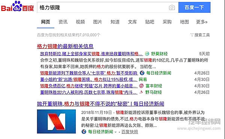
Task: Switch to the 资讯 tab
Action: click(63, 22)
